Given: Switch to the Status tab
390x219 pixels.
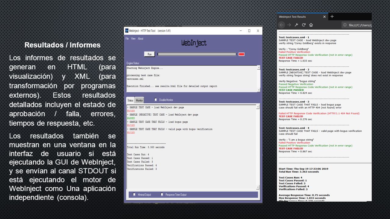Looking at the screenshot, I should coord(130,100).
